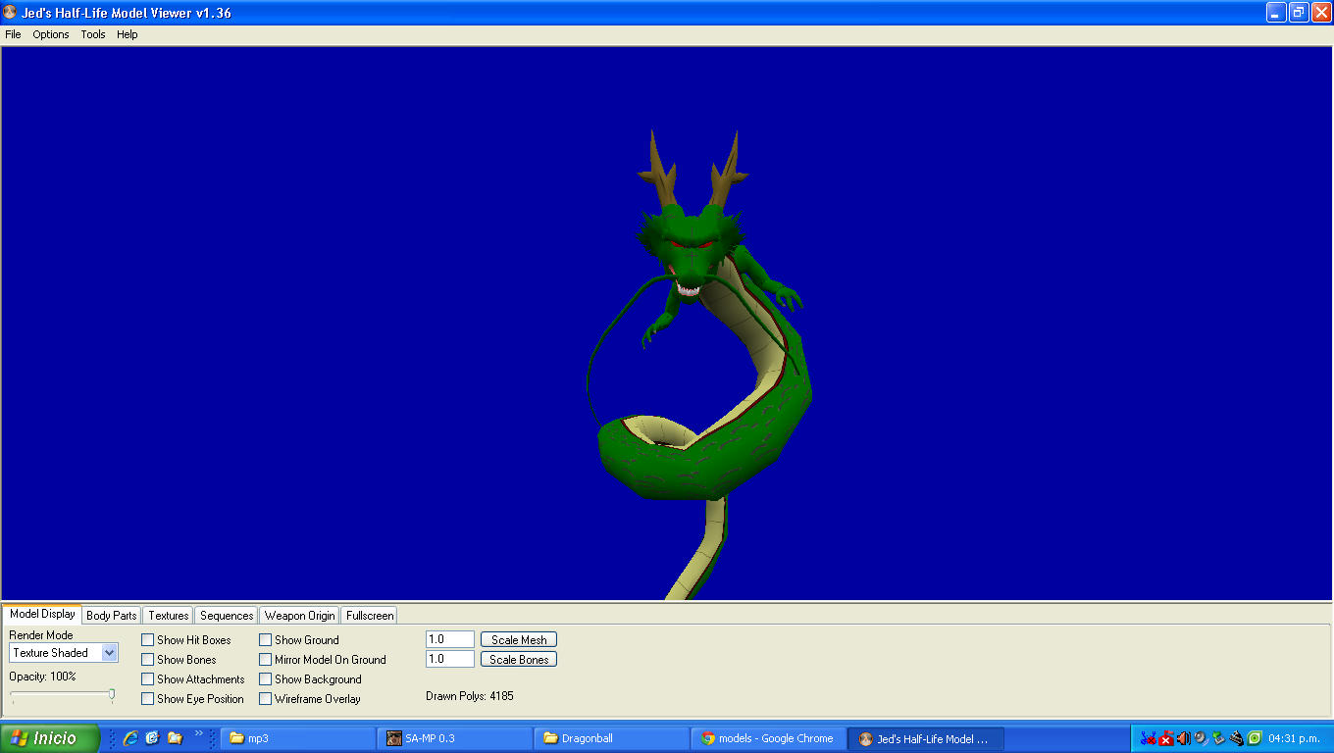This screenshot has width=1334, height=753.
Task: Toggle Wireframe Overlay checkbox
Action: [266, 699]
